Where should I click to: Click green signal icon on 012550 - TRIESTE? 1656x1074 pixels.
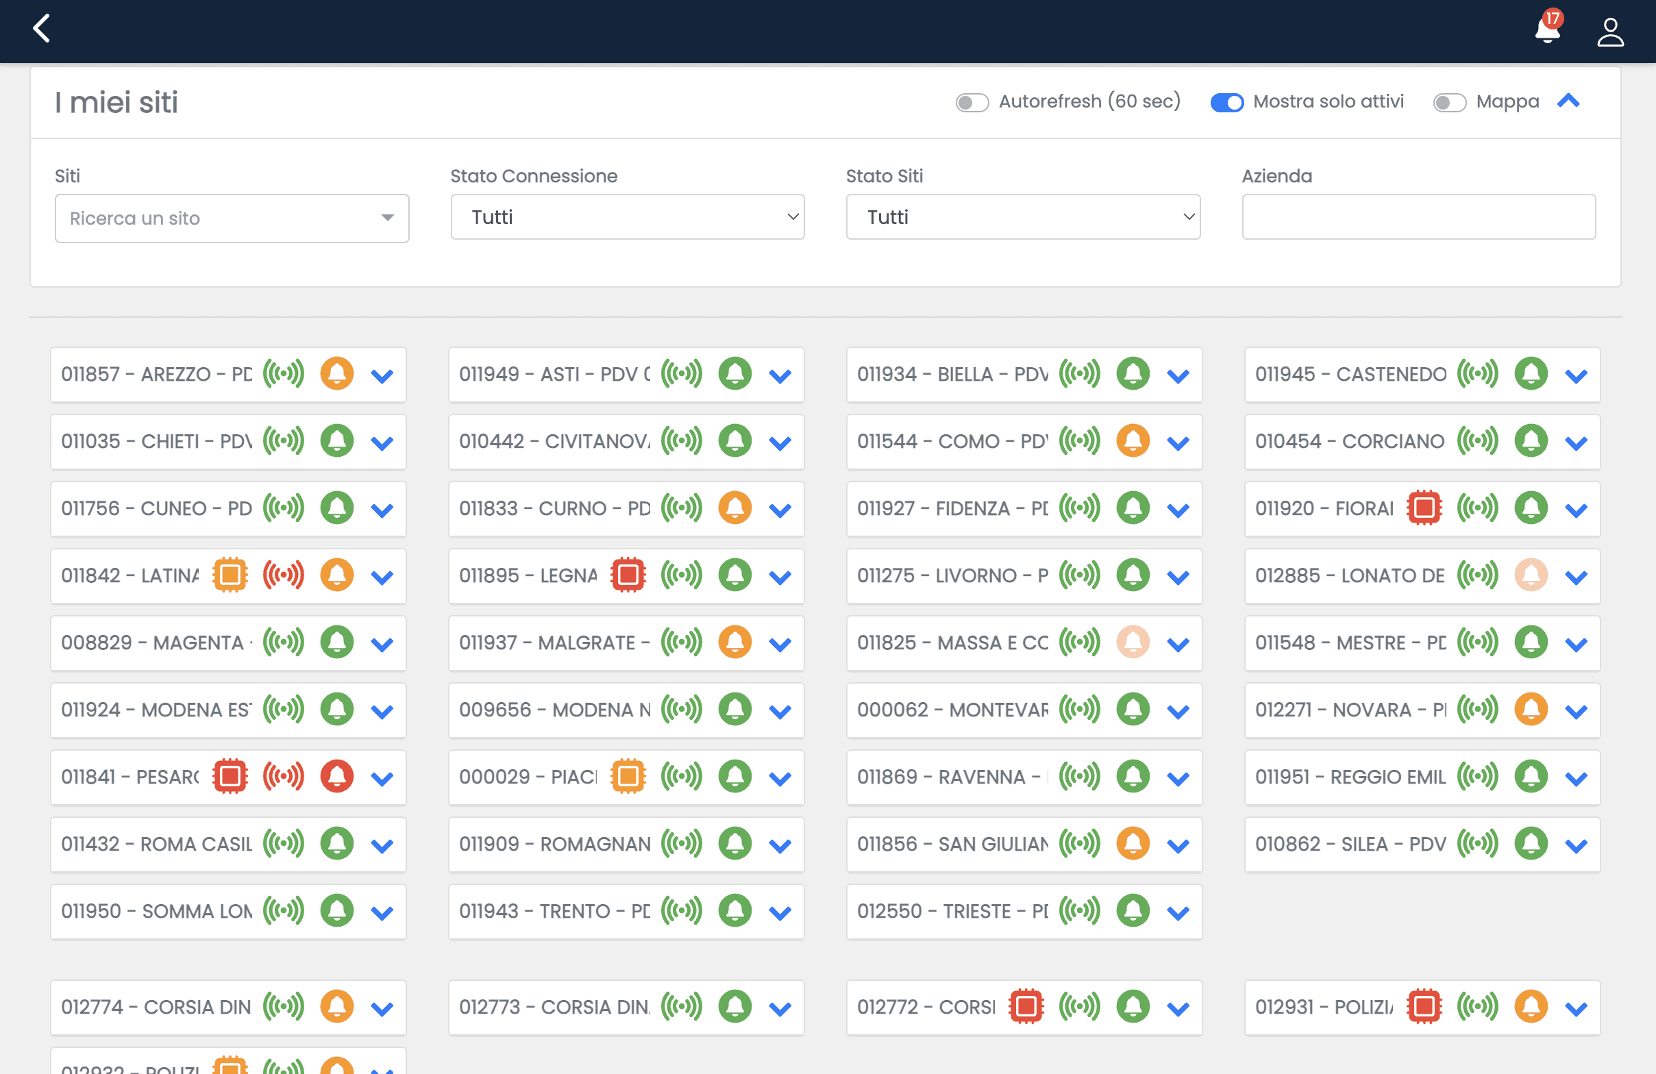(x=1079, y=910)
